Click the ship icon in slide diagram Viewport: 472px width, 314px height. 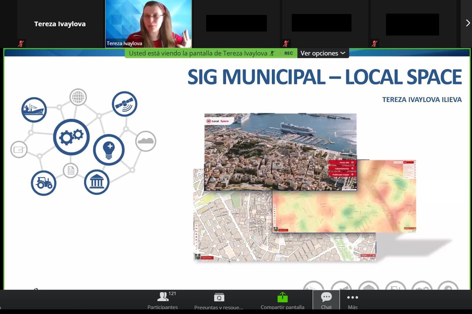coord(34,109)
